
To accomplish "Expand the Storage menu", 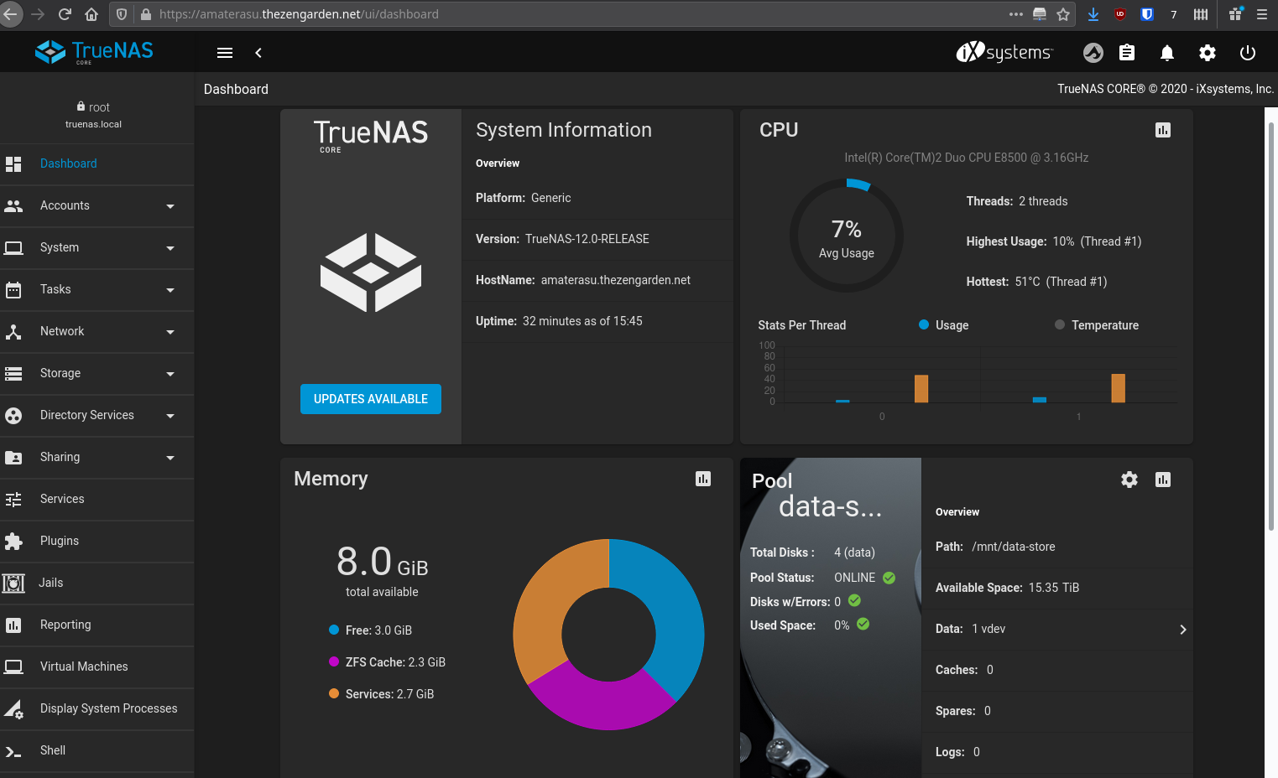I will 97,373.
